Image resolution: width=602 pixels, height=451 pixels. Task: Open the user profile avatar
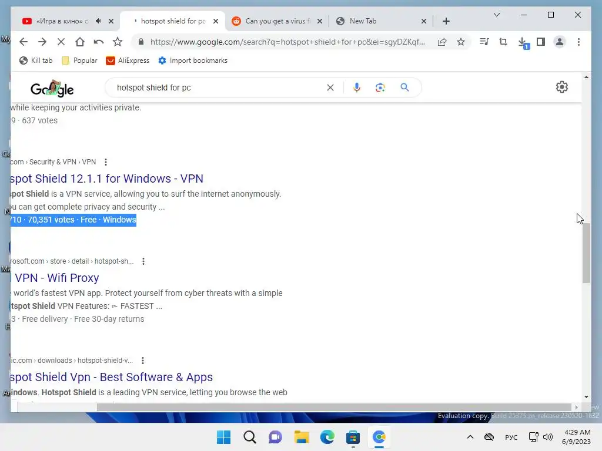560,42
